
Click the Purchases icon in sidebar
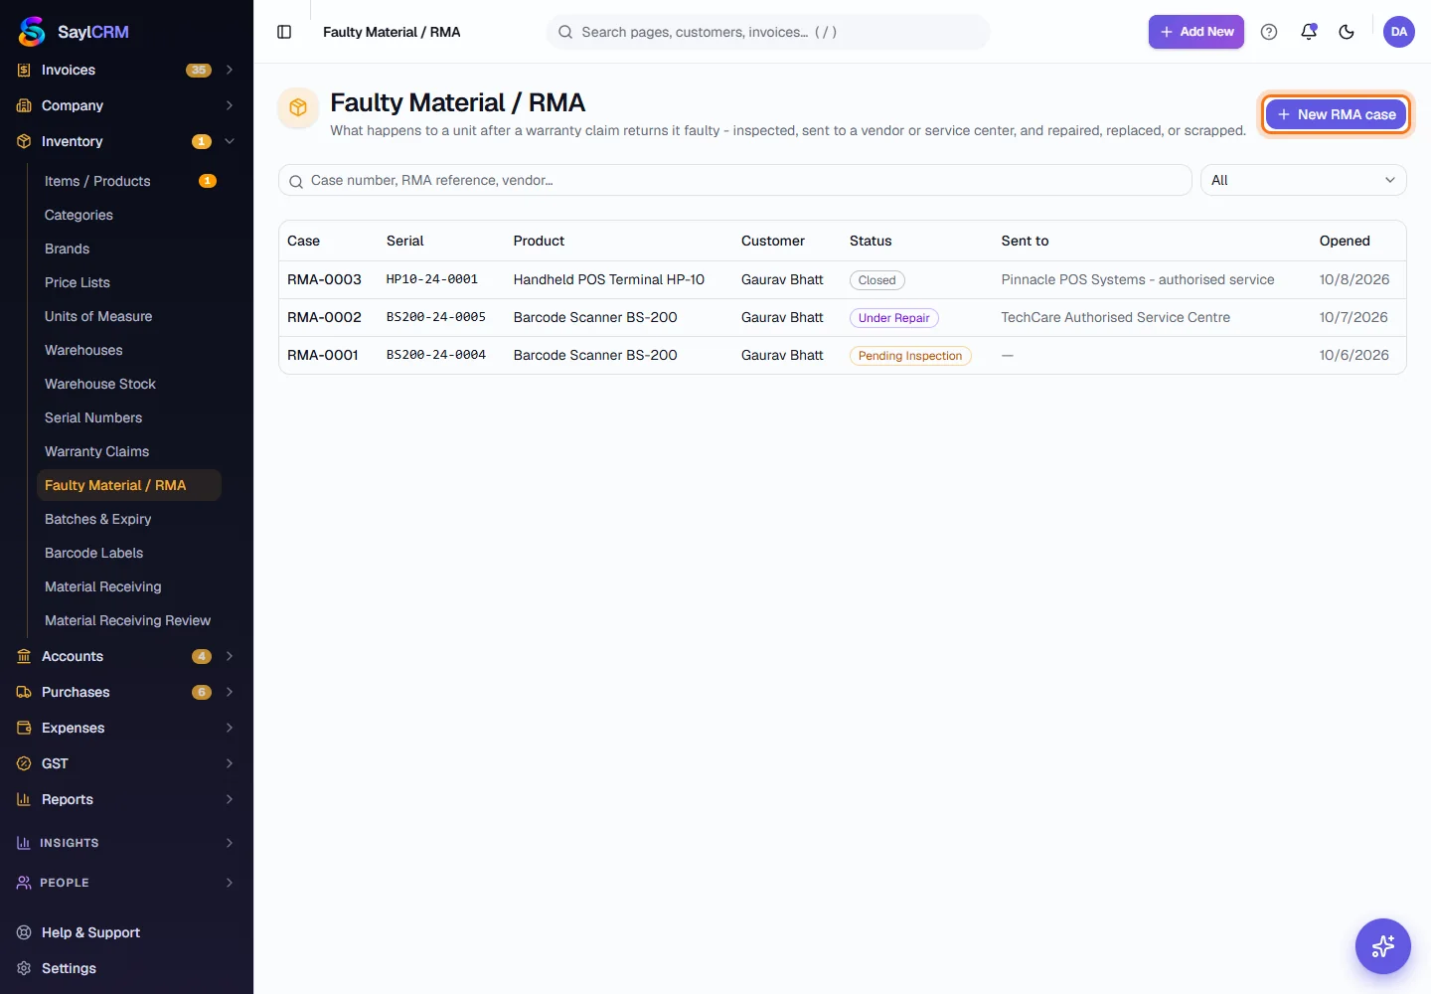pyautogui.click(x=24, y=692)
